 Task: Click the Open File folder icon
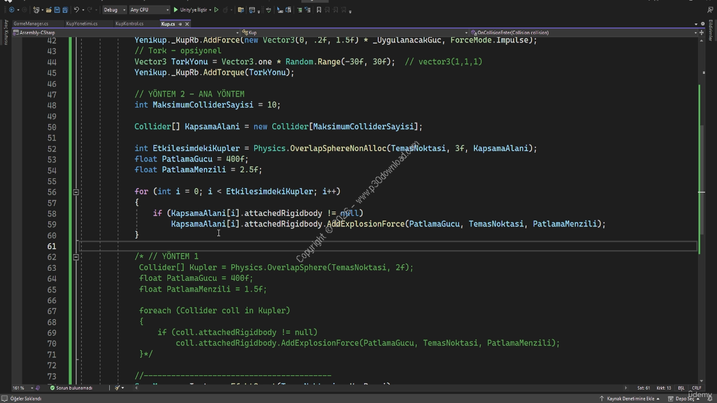[x=50, y=10]
